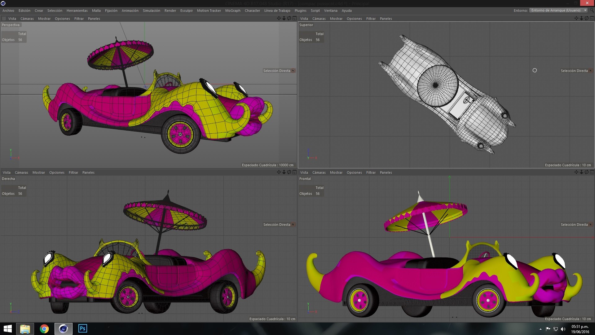Expand Selección Directa arrow in Perspectiva viewport
The image size is (595, 335).
point(293,71)
